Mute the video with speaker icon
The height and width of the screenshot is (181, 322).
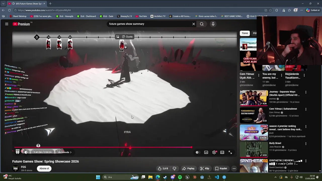click(25, 152)
